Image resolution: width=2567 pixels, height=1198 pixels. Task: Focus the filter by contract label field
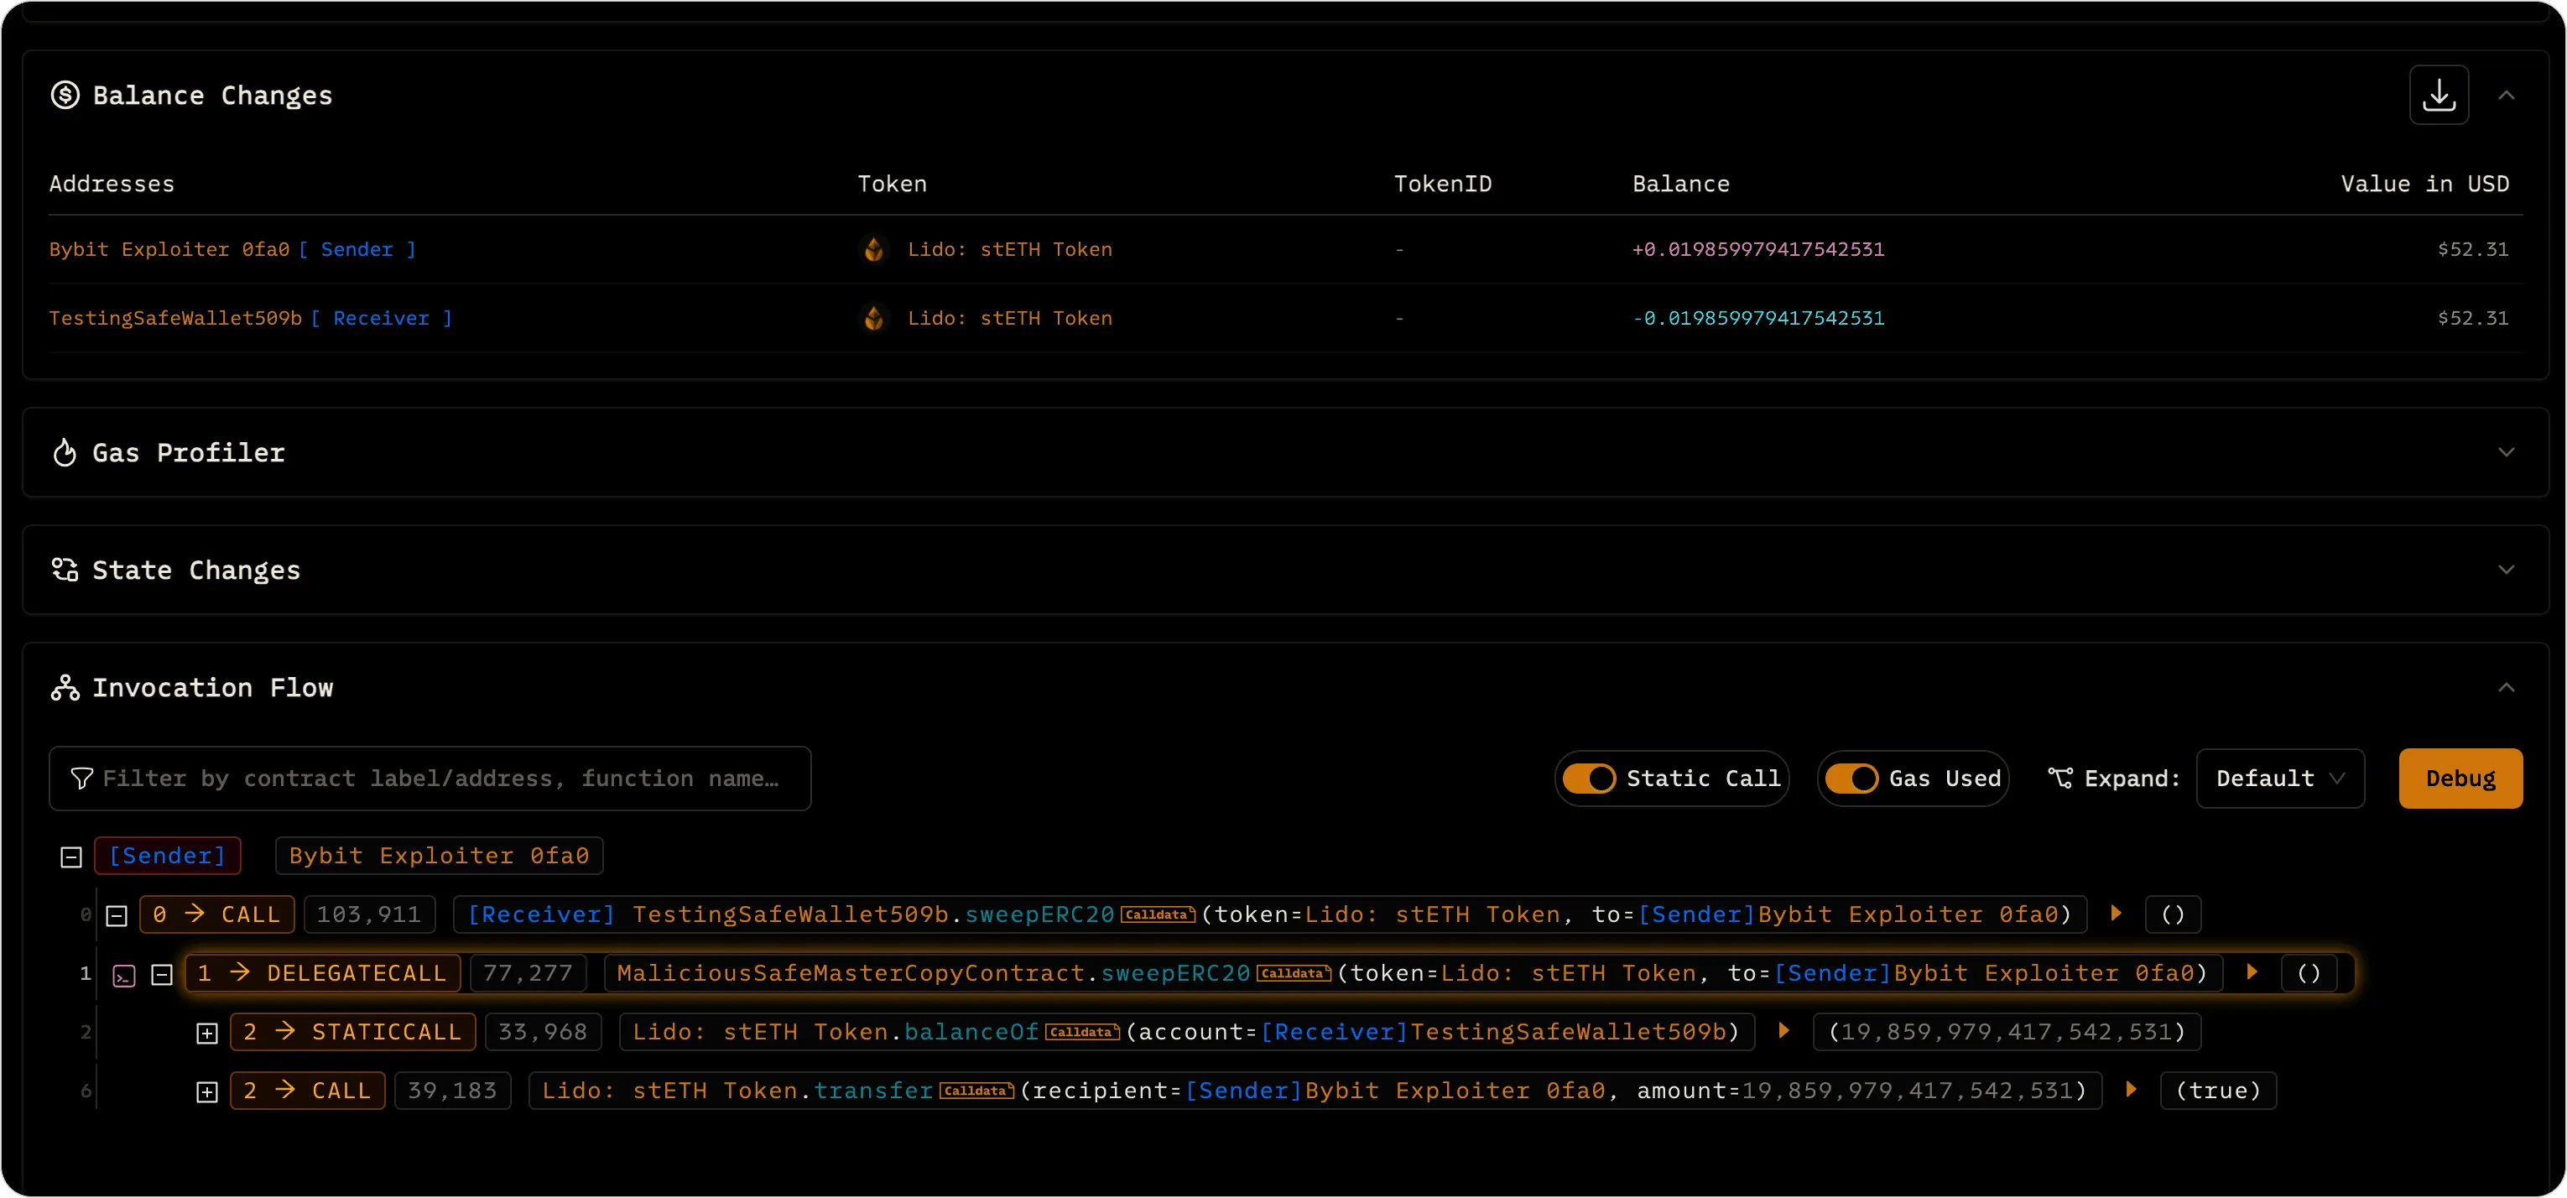430,779
